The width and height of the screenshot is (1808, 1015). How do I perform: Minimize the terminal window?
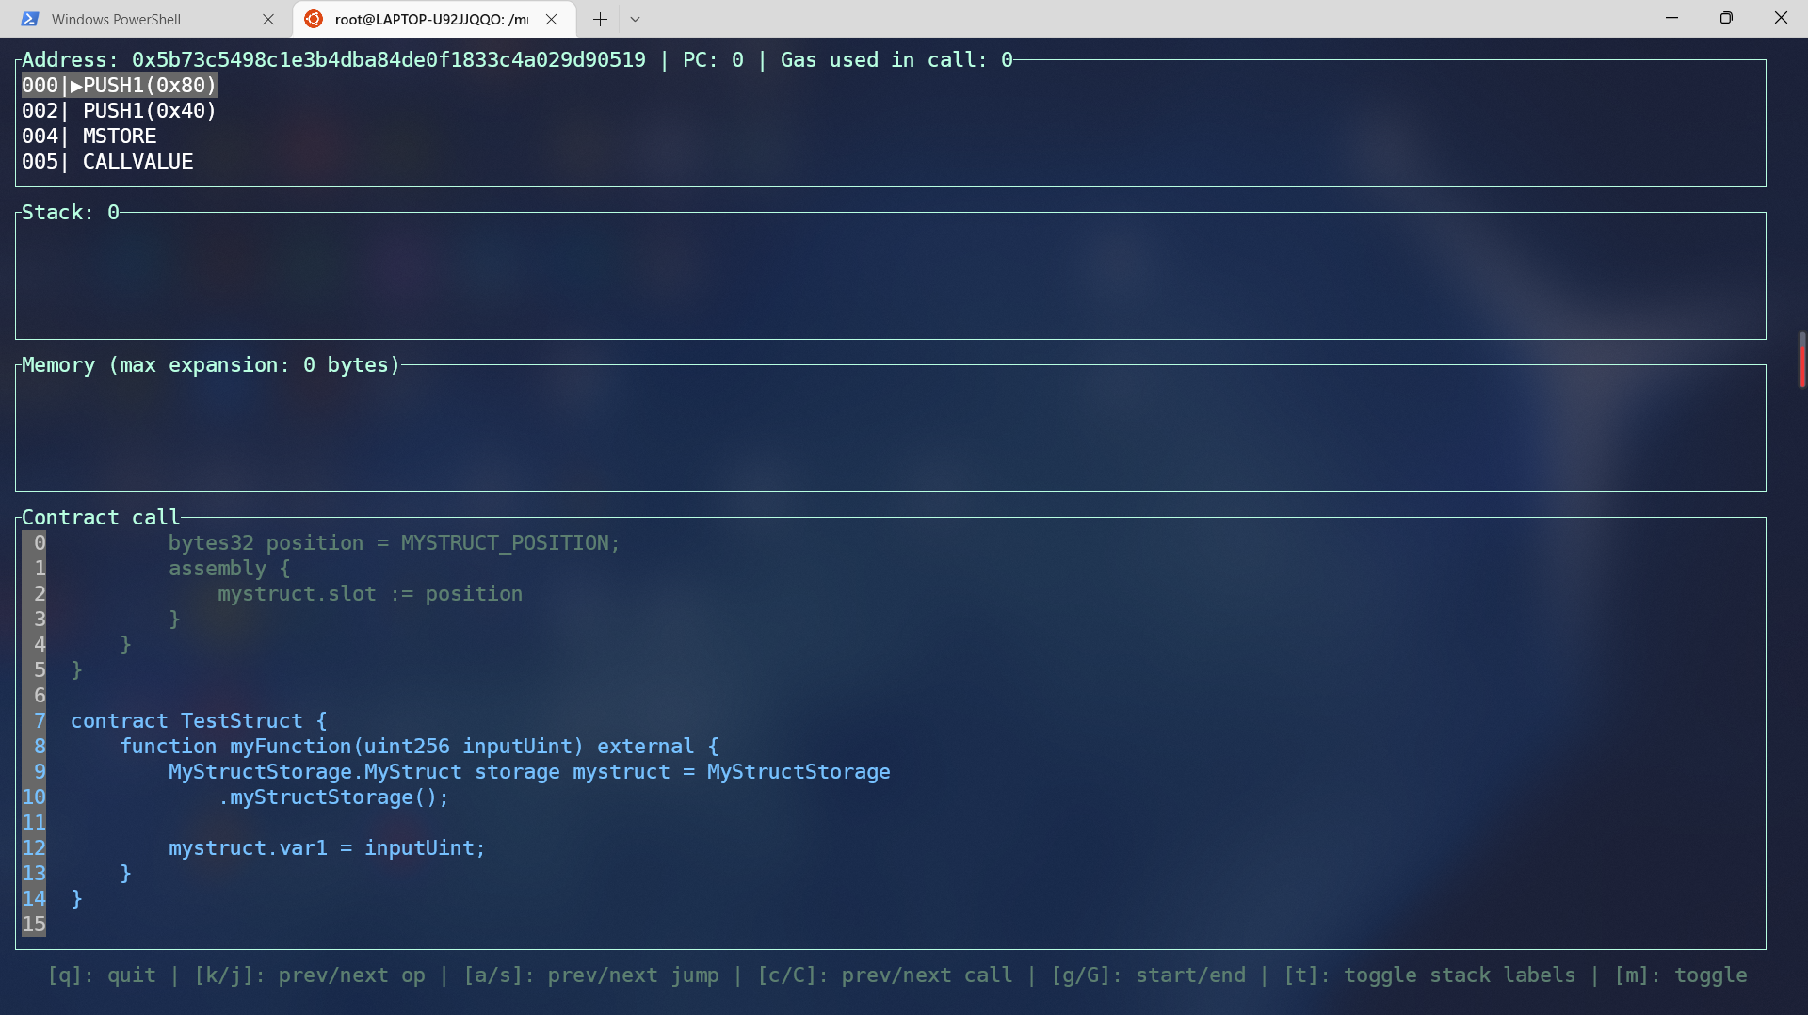coord(1672,18)
